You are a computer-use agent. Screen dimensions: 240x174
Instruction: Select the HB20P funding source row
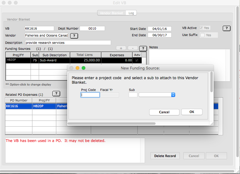click(74, 60)
